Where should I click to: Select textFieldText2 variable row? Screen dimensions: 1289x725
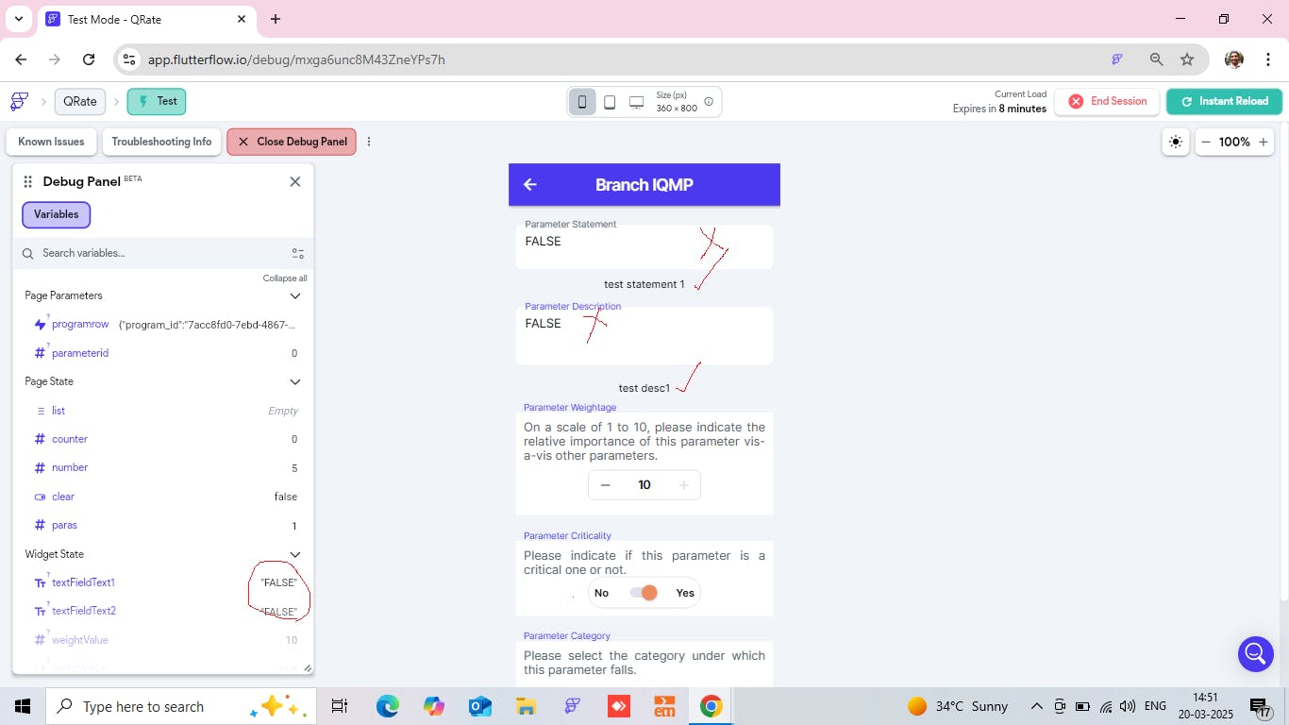pyautogui.click(x=162, y=611)
